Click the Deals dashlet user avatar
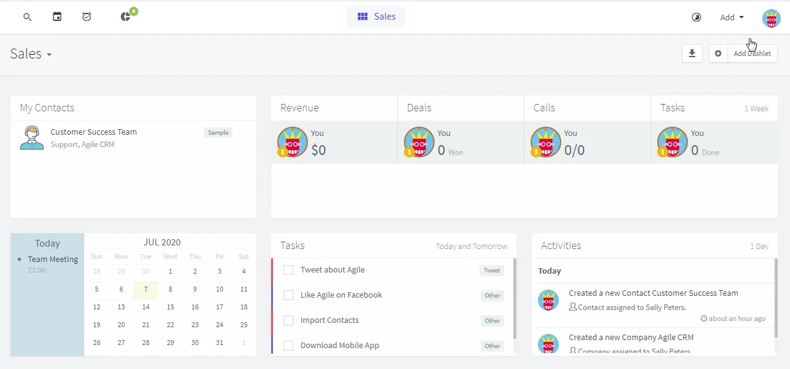 [419, 142]
